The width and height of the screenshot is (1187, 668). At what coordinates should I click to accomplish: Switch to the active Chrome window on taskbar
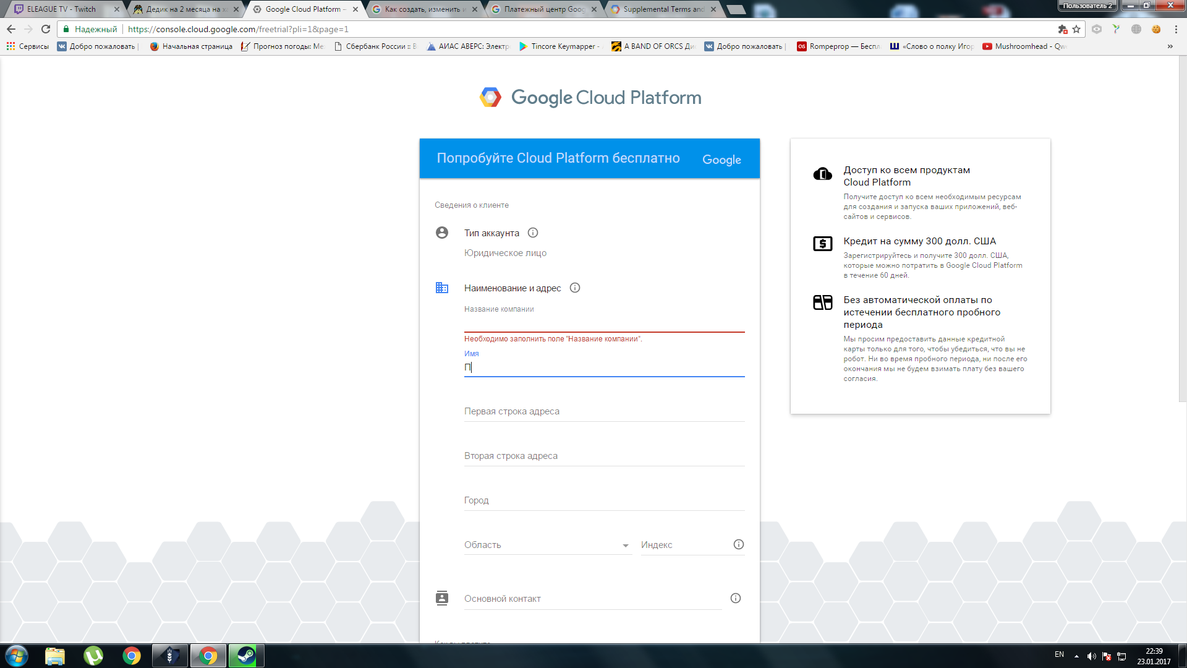point(208,656)
